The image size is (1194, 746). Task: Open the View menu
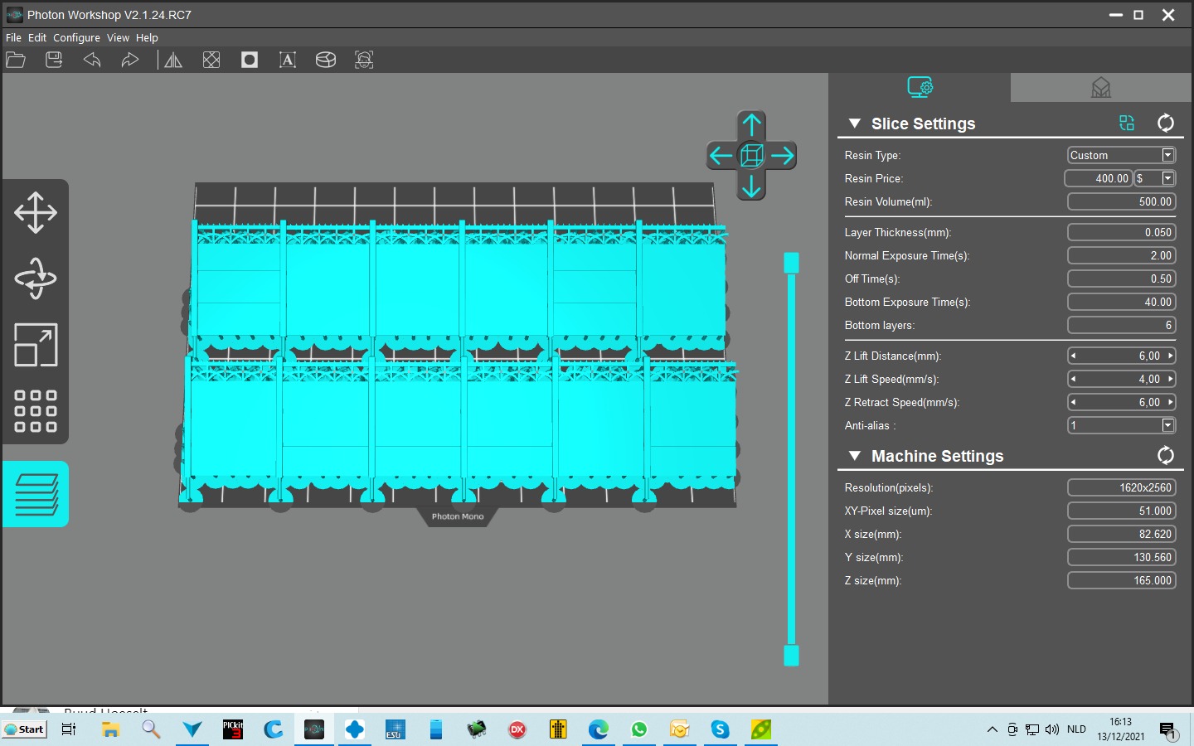point(118,37)
